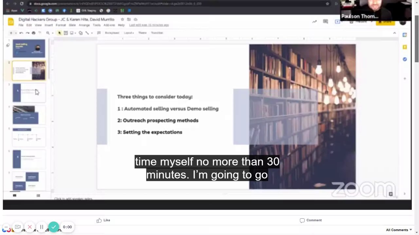Image resolution: width=419 pixels, height=235 pixels.
Task: Open the Insert menu
Action: pos(49,25)
